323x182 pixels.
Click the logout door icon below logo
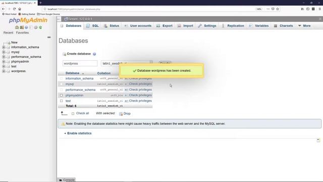22,27
